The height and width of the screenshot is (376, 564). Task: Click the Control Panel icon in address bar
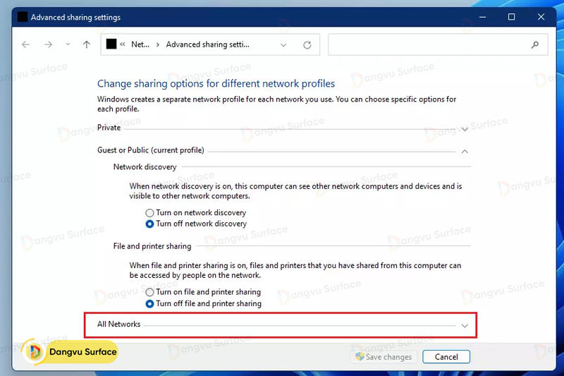click(x=111, y=44)
